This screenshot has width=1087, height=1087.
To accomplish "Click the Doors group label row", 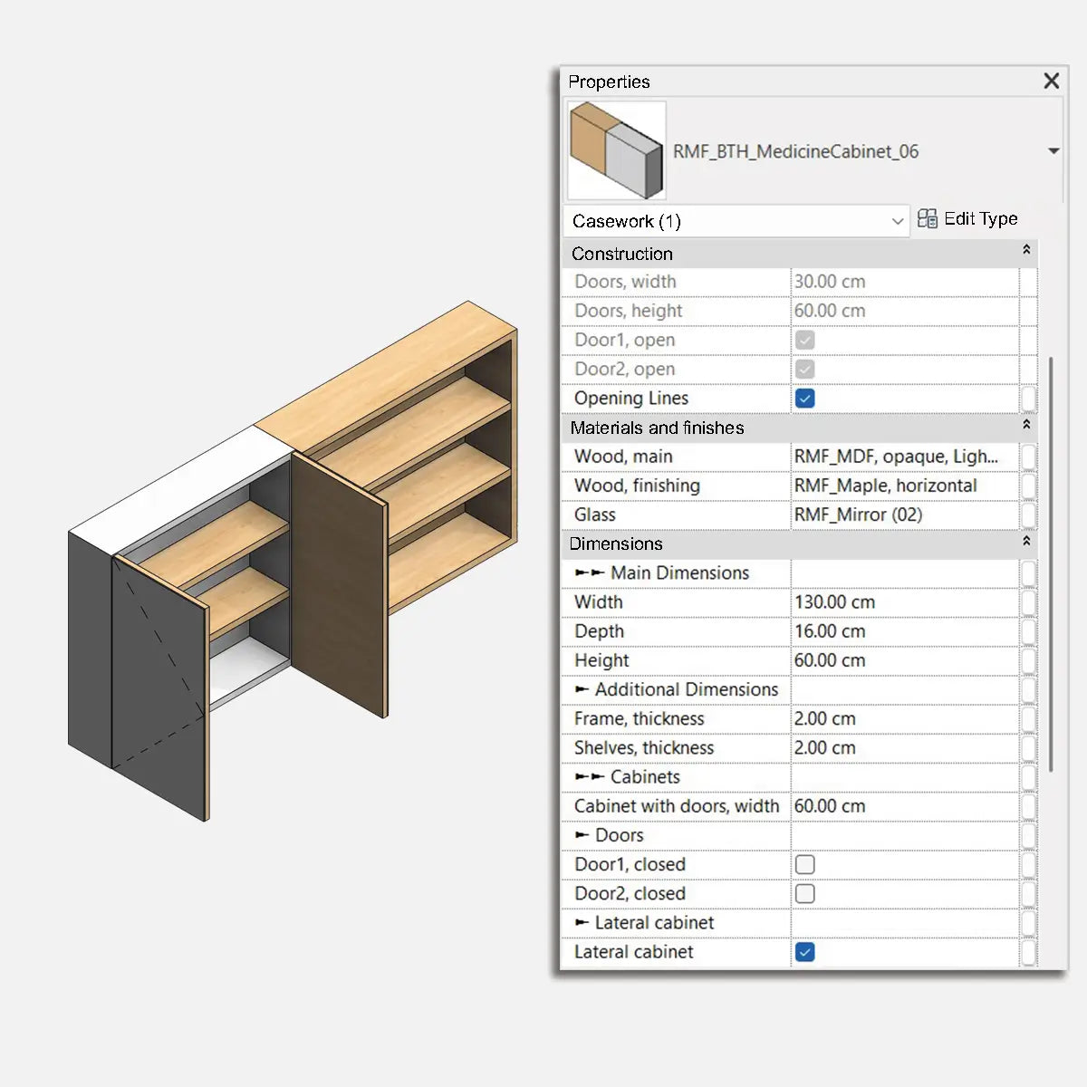I will [676, 835].
